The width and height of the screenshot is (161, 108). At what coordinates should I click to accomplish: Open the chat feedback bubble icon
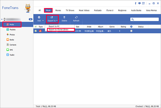click(139, 3)
